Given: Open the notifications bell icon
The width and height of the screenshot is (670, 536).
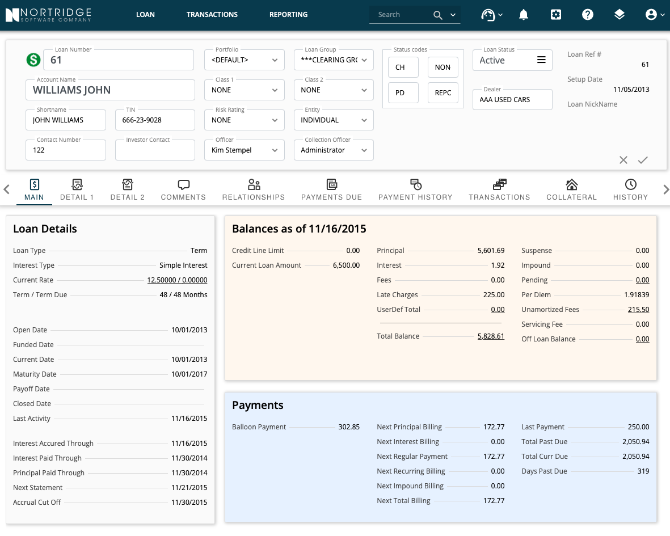Looking at the screenshot, I should pyautogui.click(x=523, y=15).
